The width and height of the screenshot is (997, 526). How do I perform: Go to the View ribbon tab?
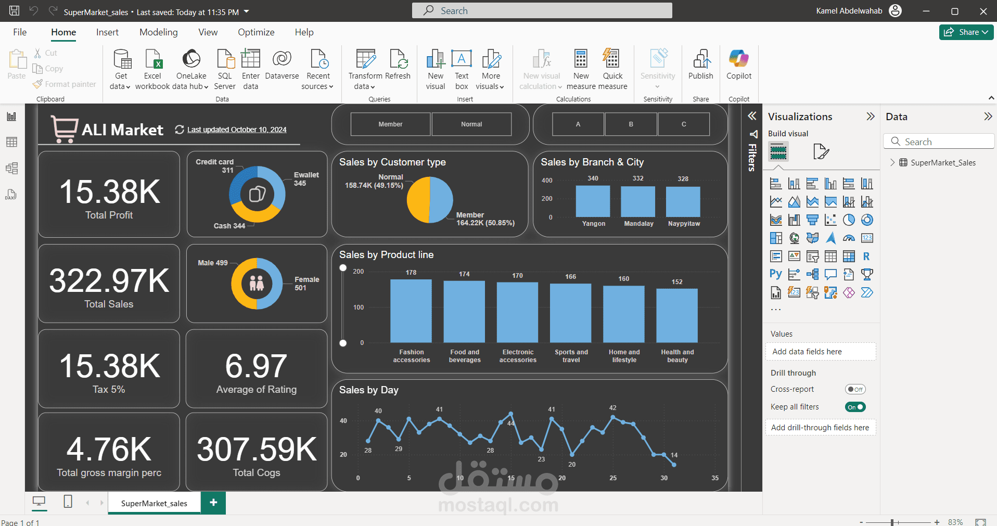[x=208, y=32]
